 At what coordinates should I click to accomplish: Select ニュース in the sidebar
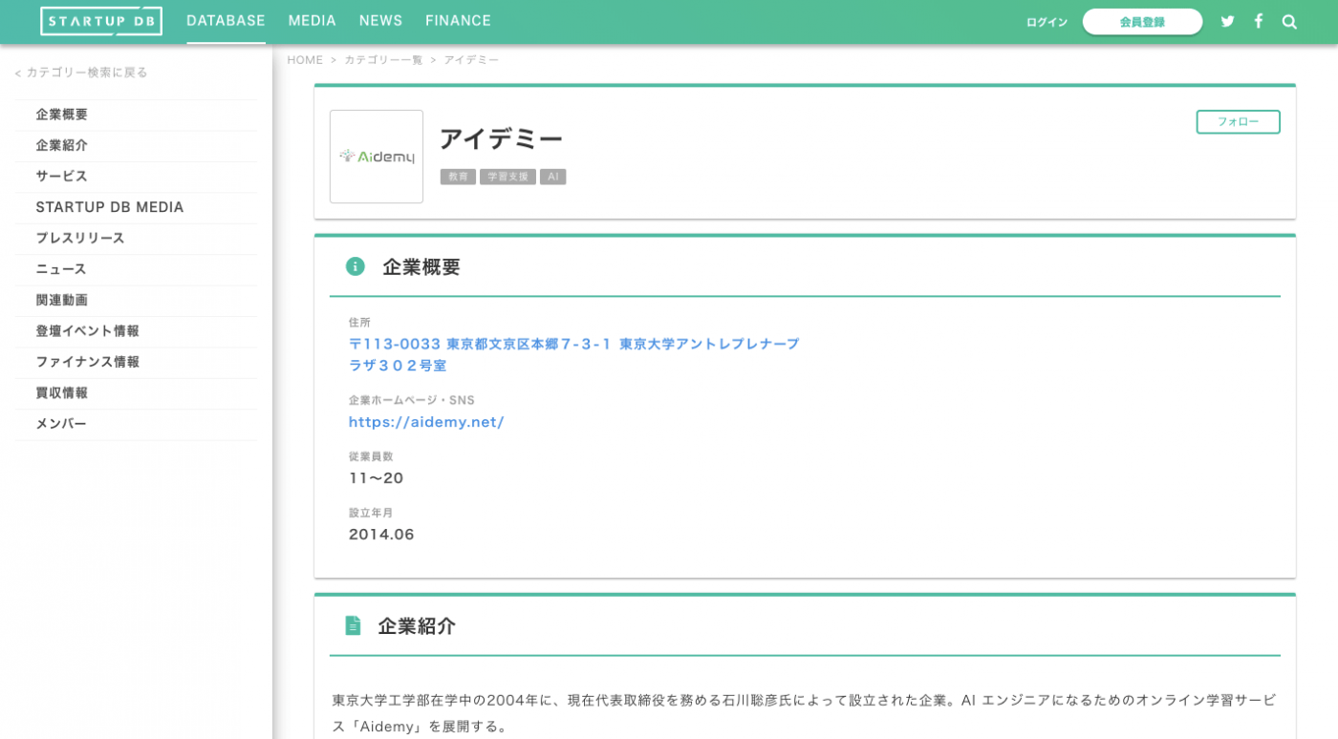pos(136,269)
